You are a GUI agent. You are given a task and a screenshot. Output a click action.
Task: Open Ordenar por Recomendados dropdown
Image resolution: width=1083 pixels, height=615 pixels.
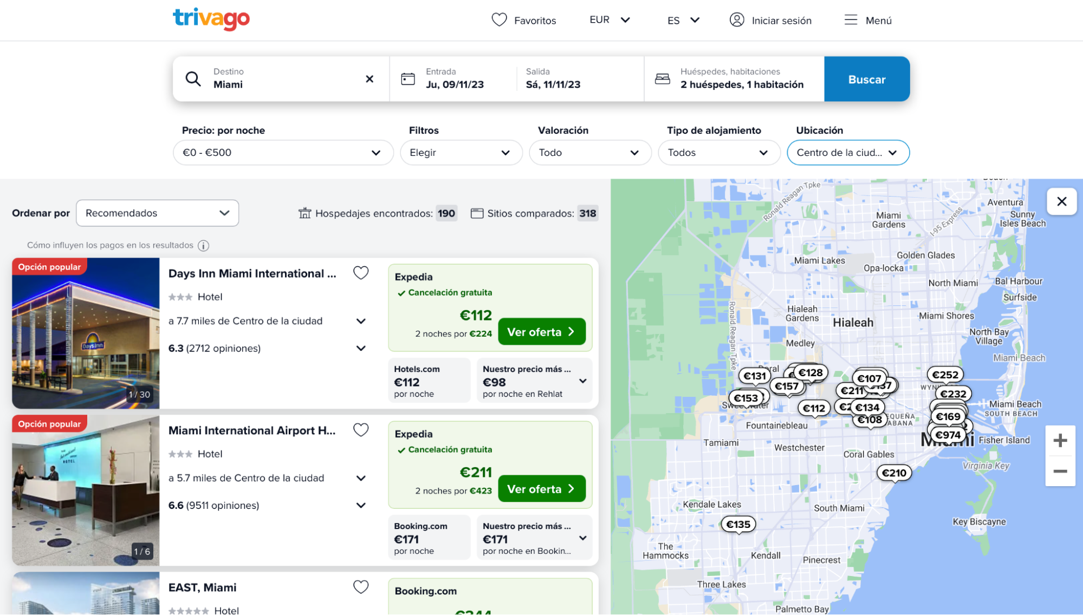[158, 213]
